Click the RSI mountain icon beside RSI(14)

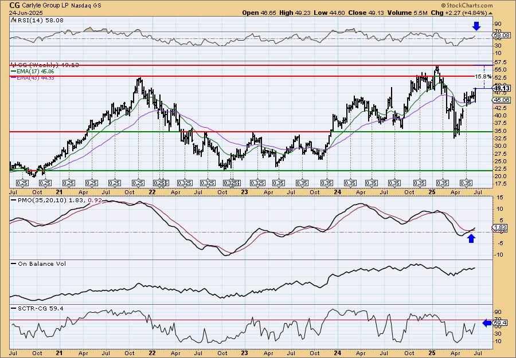(13, 21)
